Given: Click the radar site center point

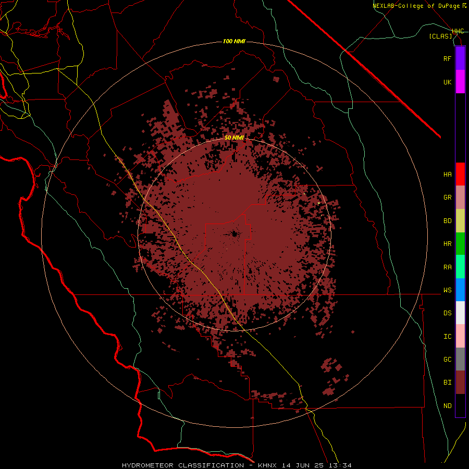Looking at the screenshot, I should [234, 234].
